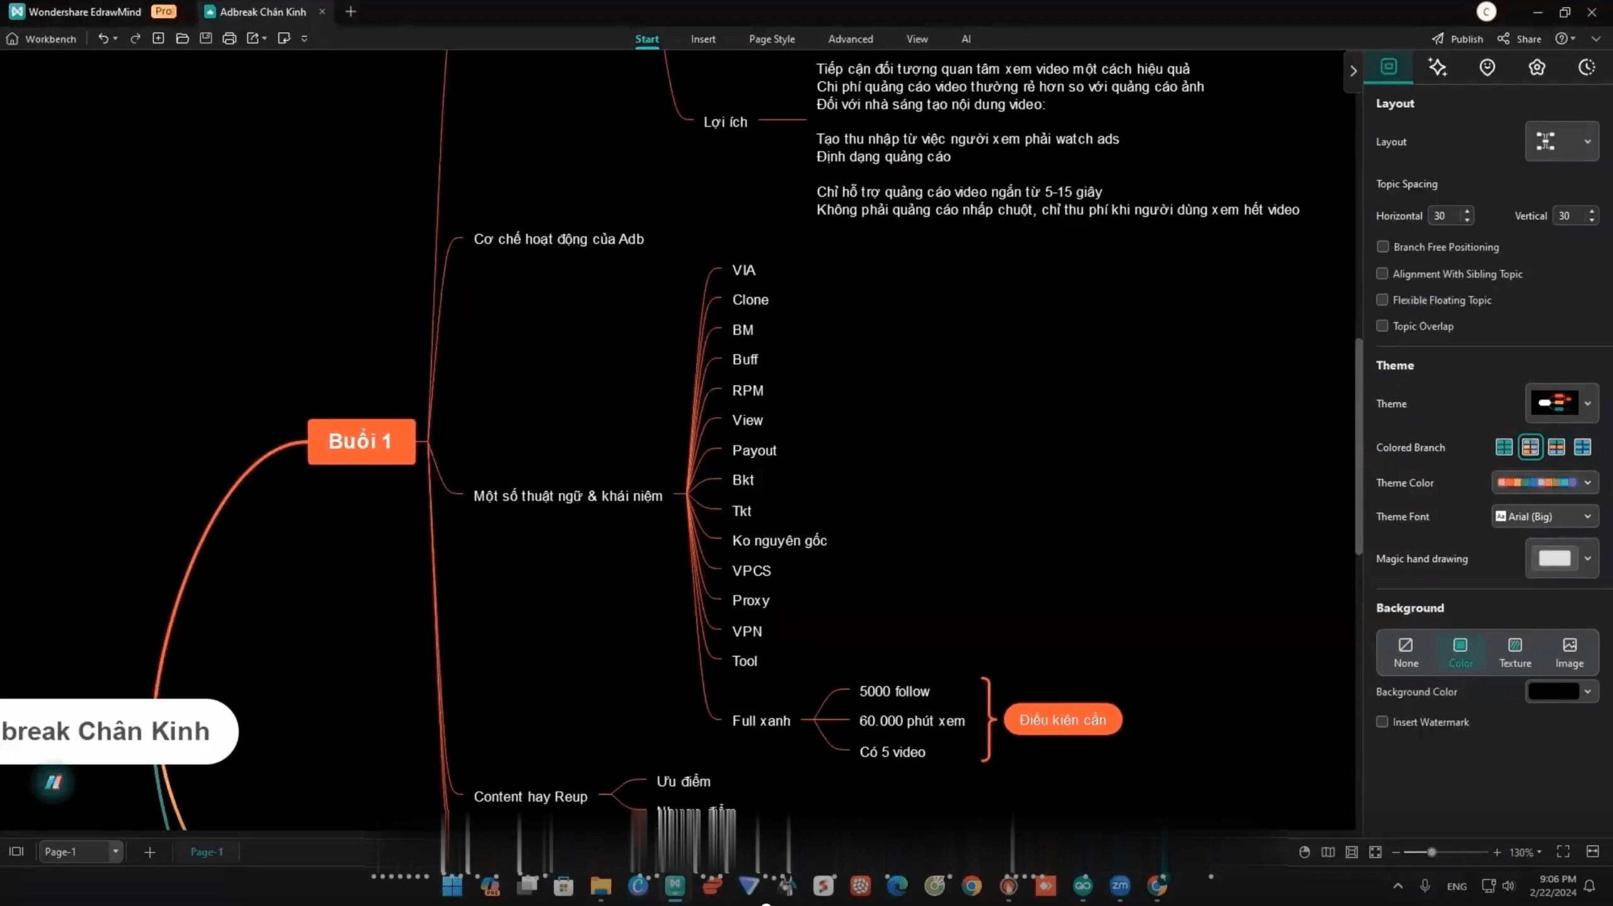Click the fit width icon at far bottom-right

[x=1593, y=852]
